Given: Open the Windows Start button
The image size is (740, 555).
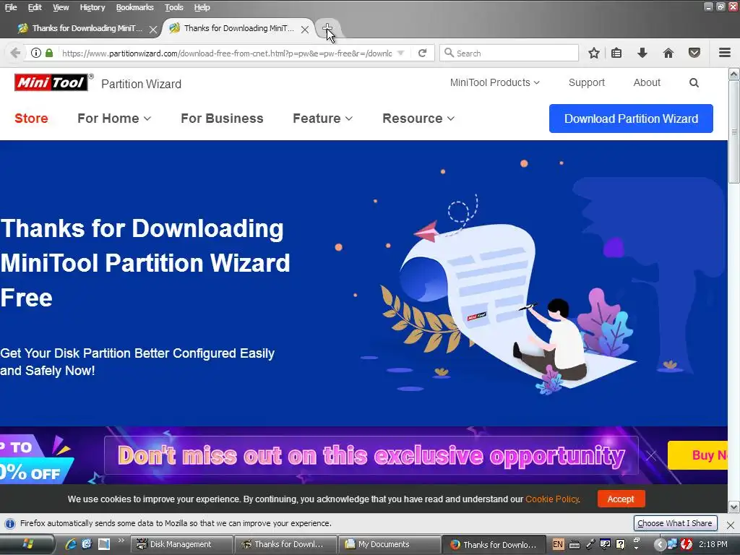Looking at the screenshot, I should [27, 544].
